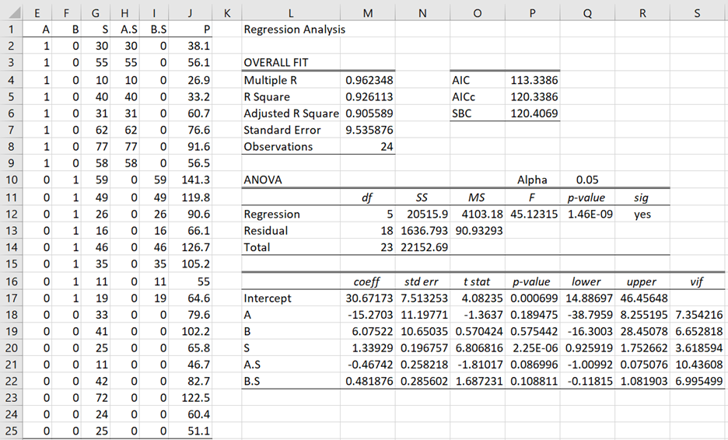
Task: Select Regression SS value 20515.9
Action: (x=422, y=214)
